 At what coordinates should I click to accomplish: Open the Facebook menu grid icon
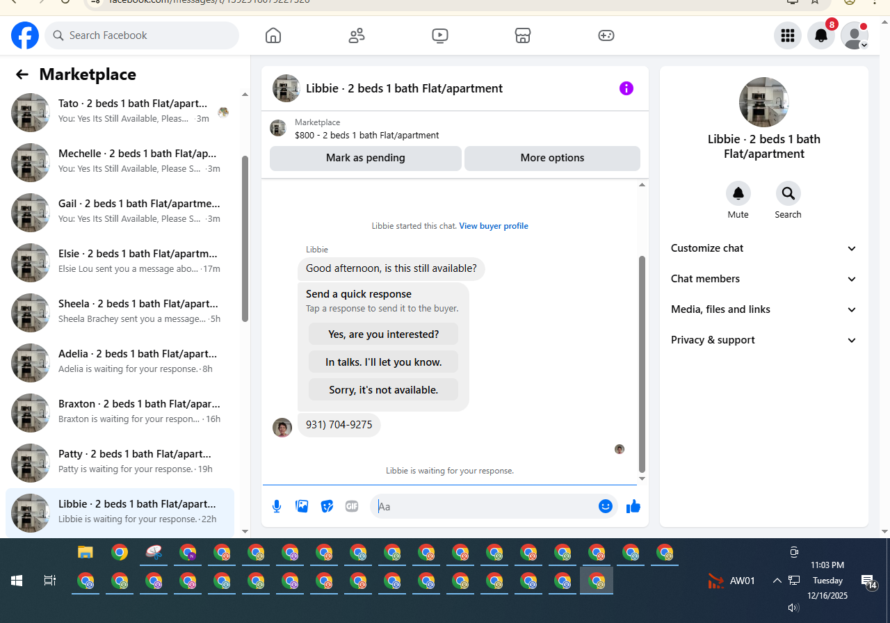click(x=788, y=35)
